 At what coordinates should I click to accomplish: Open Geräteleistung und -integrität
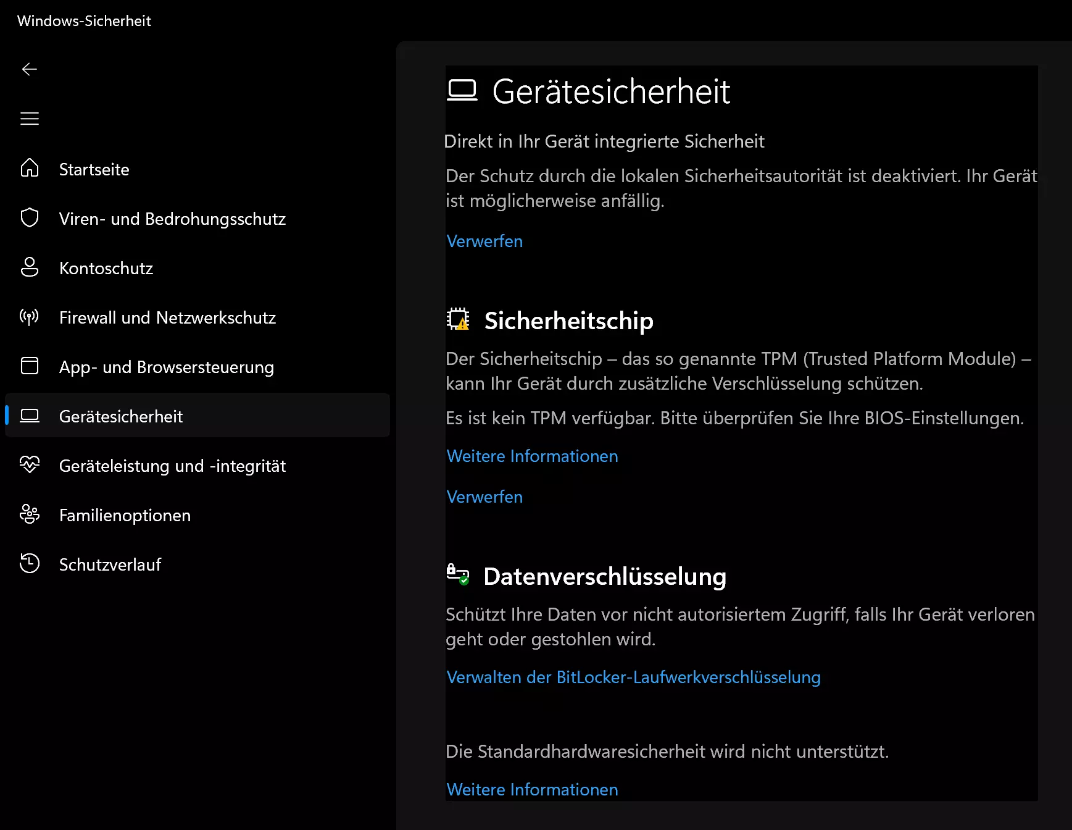click(197, 465)
